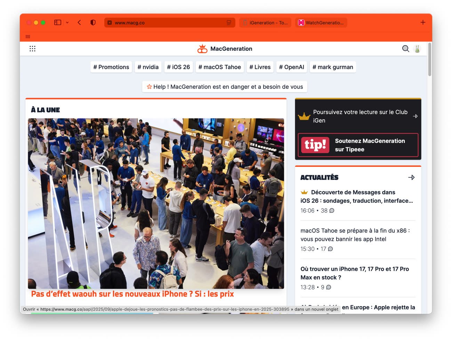Screen dimensions: 452x340
Task: Open the # macOS Tahoe tag
Action: (x=220, y=67)
